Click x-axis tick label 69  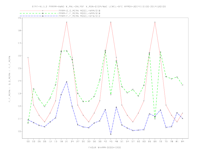pos(155,141)
